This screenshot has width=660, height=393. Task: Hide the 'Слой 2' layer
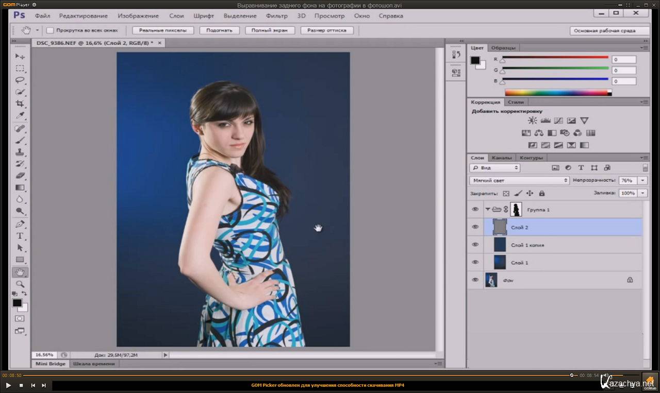475,227
